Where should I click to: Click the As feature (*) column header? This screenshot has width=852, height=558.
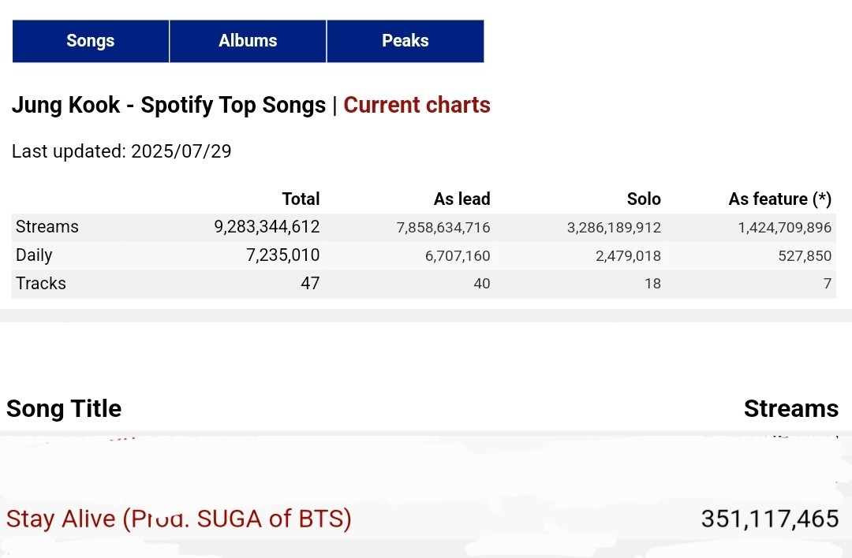tap(779, 199)
